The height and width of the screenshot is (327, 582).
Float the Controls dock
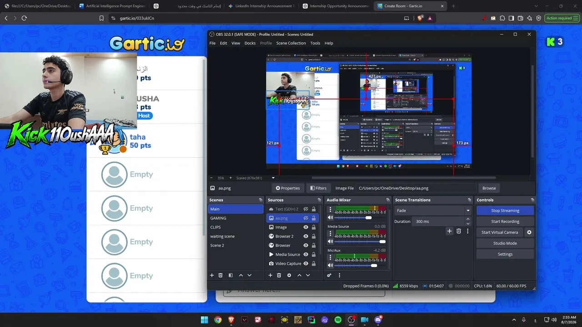click(532, 200)
